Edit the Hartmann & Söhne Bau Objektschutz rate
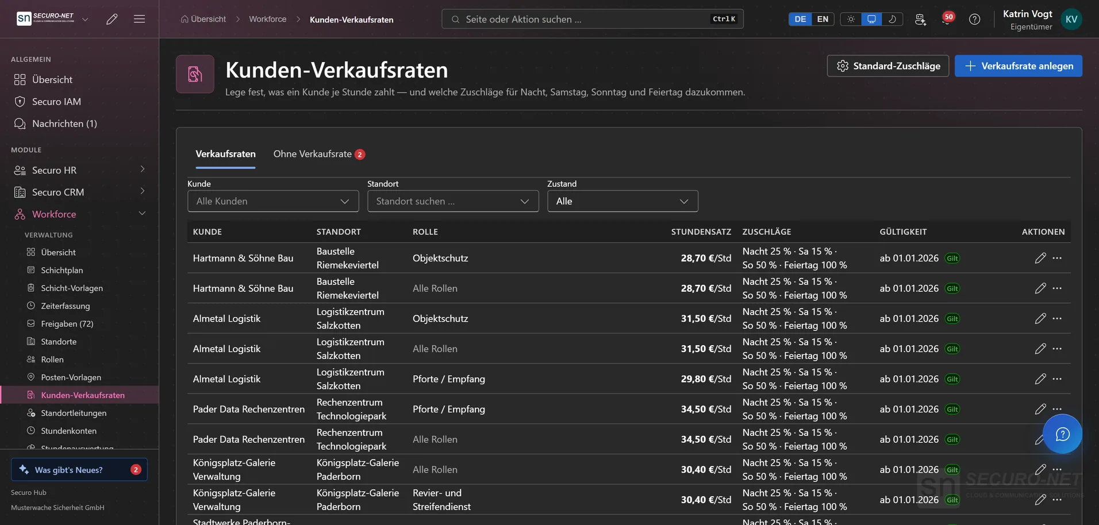The height and width of the screenshot is (525, 1099). pyautogui.click(x=1040, y=258)
